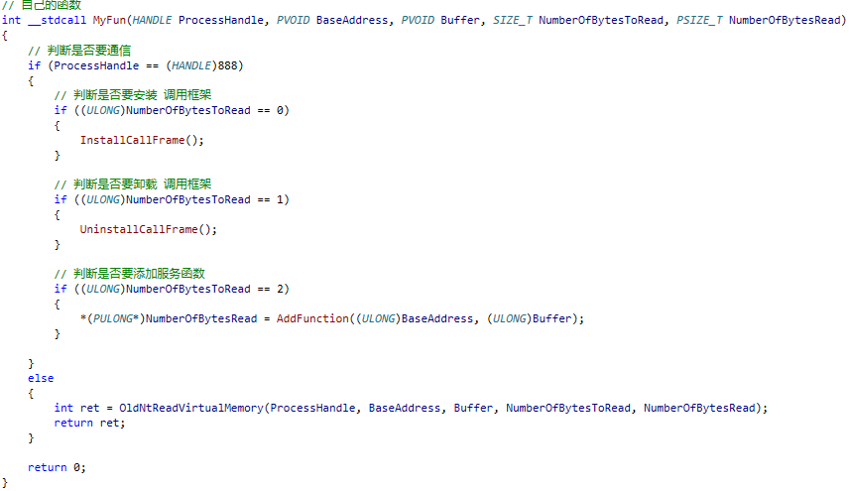Click the PSIZE_T parameter type
The width and height of the screenshot is (849, 491).
699,20
